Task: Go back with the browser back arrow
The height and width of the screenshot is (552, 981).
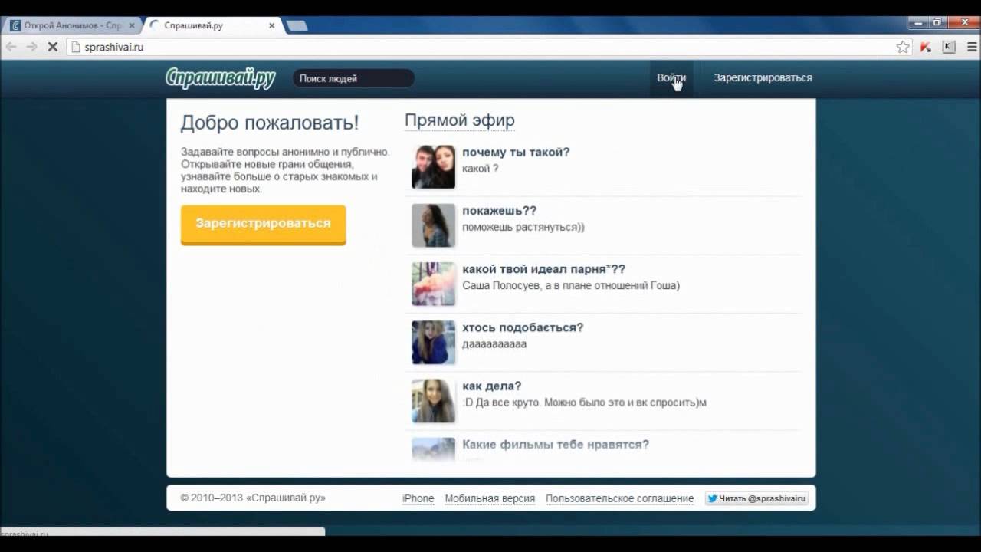Action: (x=11, y=47)
